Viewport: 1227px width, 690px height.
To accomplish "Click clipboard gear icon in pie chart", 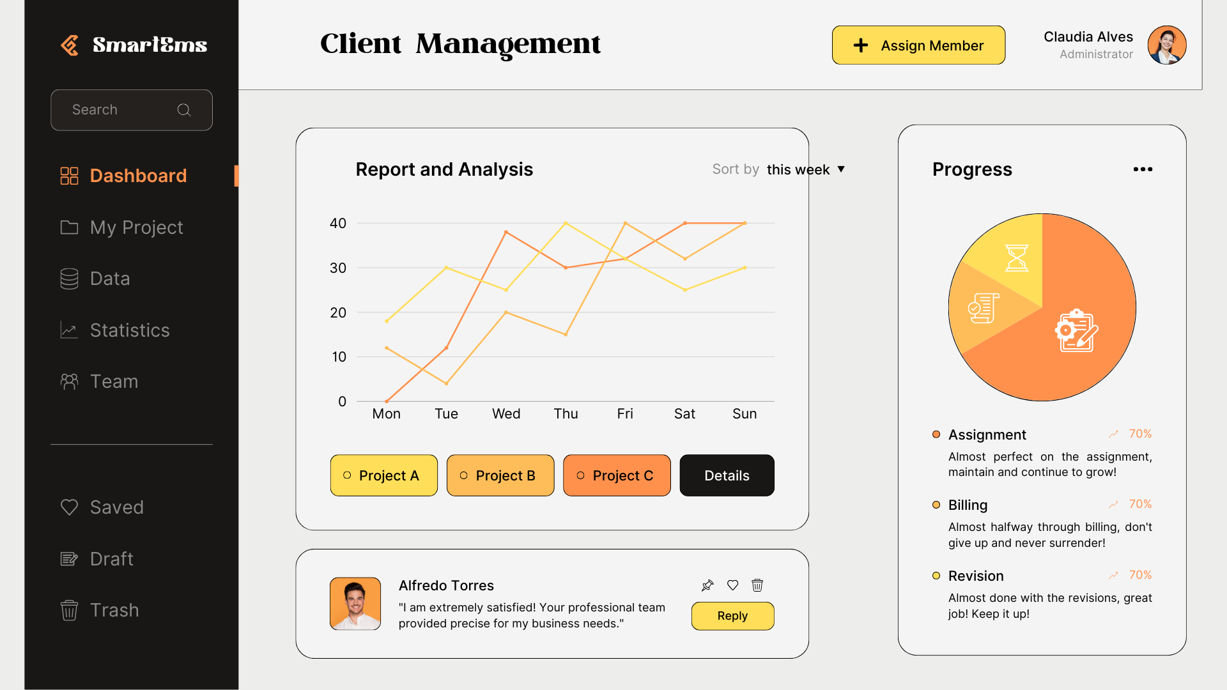I will tap(1076, 331).
